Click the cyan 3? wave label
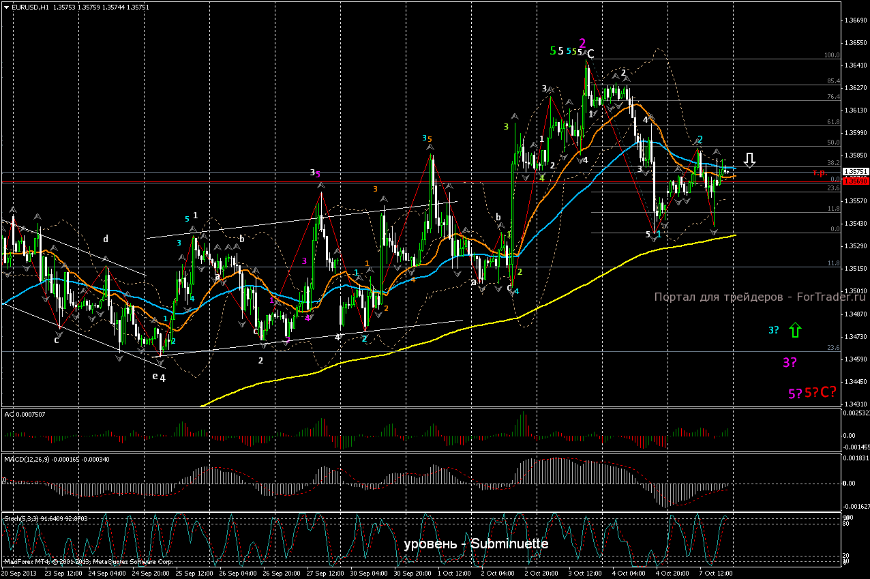Viewport: 870px width, 579px height. pyautogui.click(x=773, y=331)
